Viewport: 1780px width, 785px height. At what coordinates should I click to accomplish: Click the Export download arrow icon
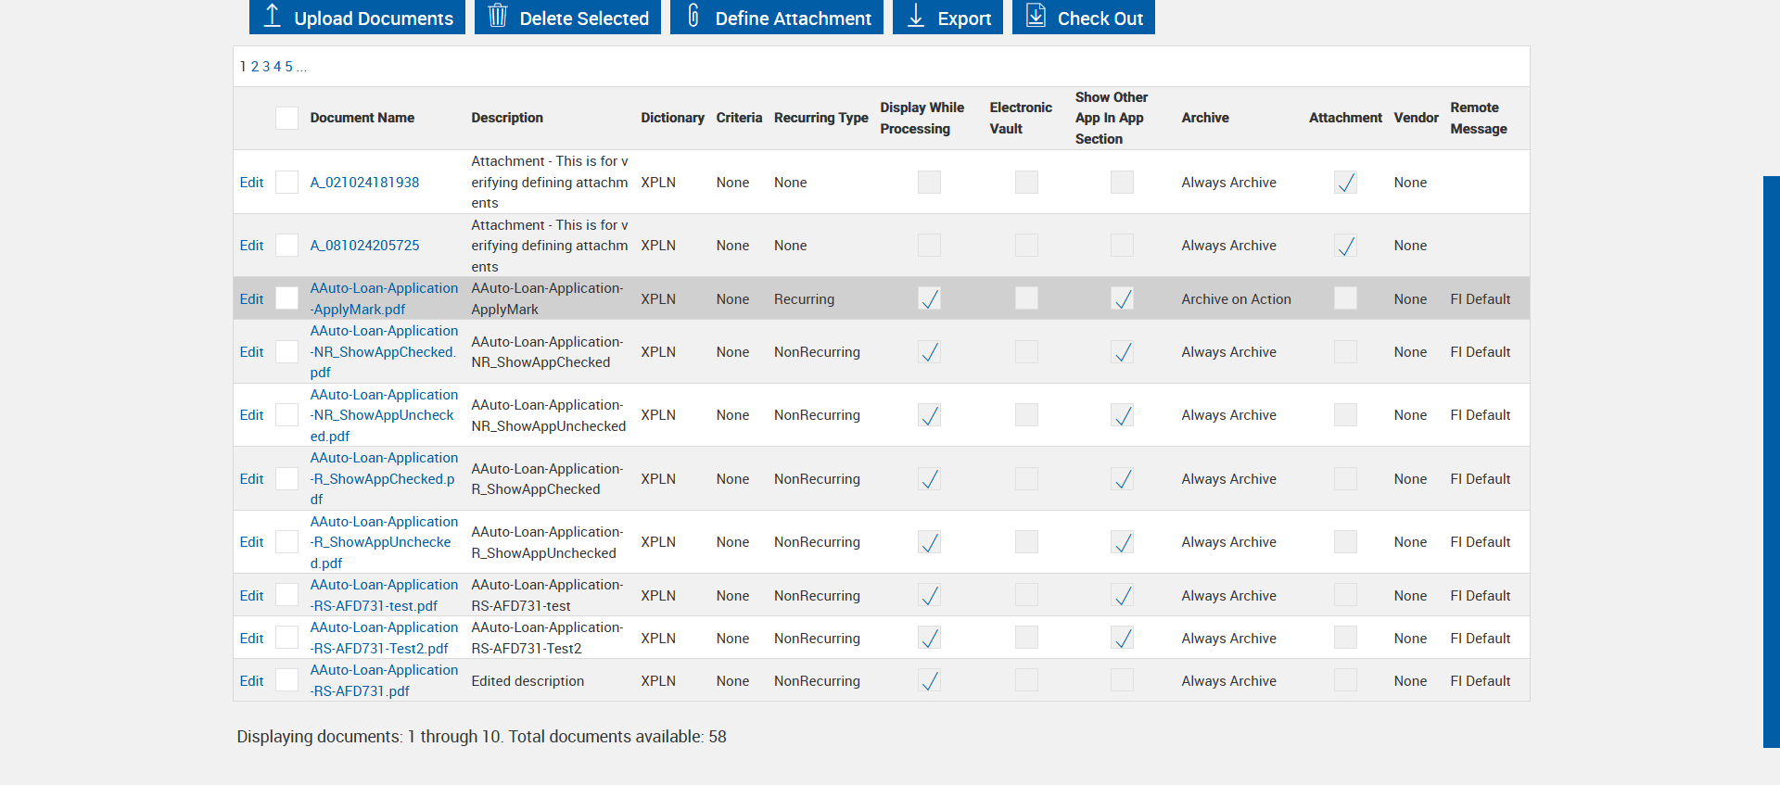[915, 16]
